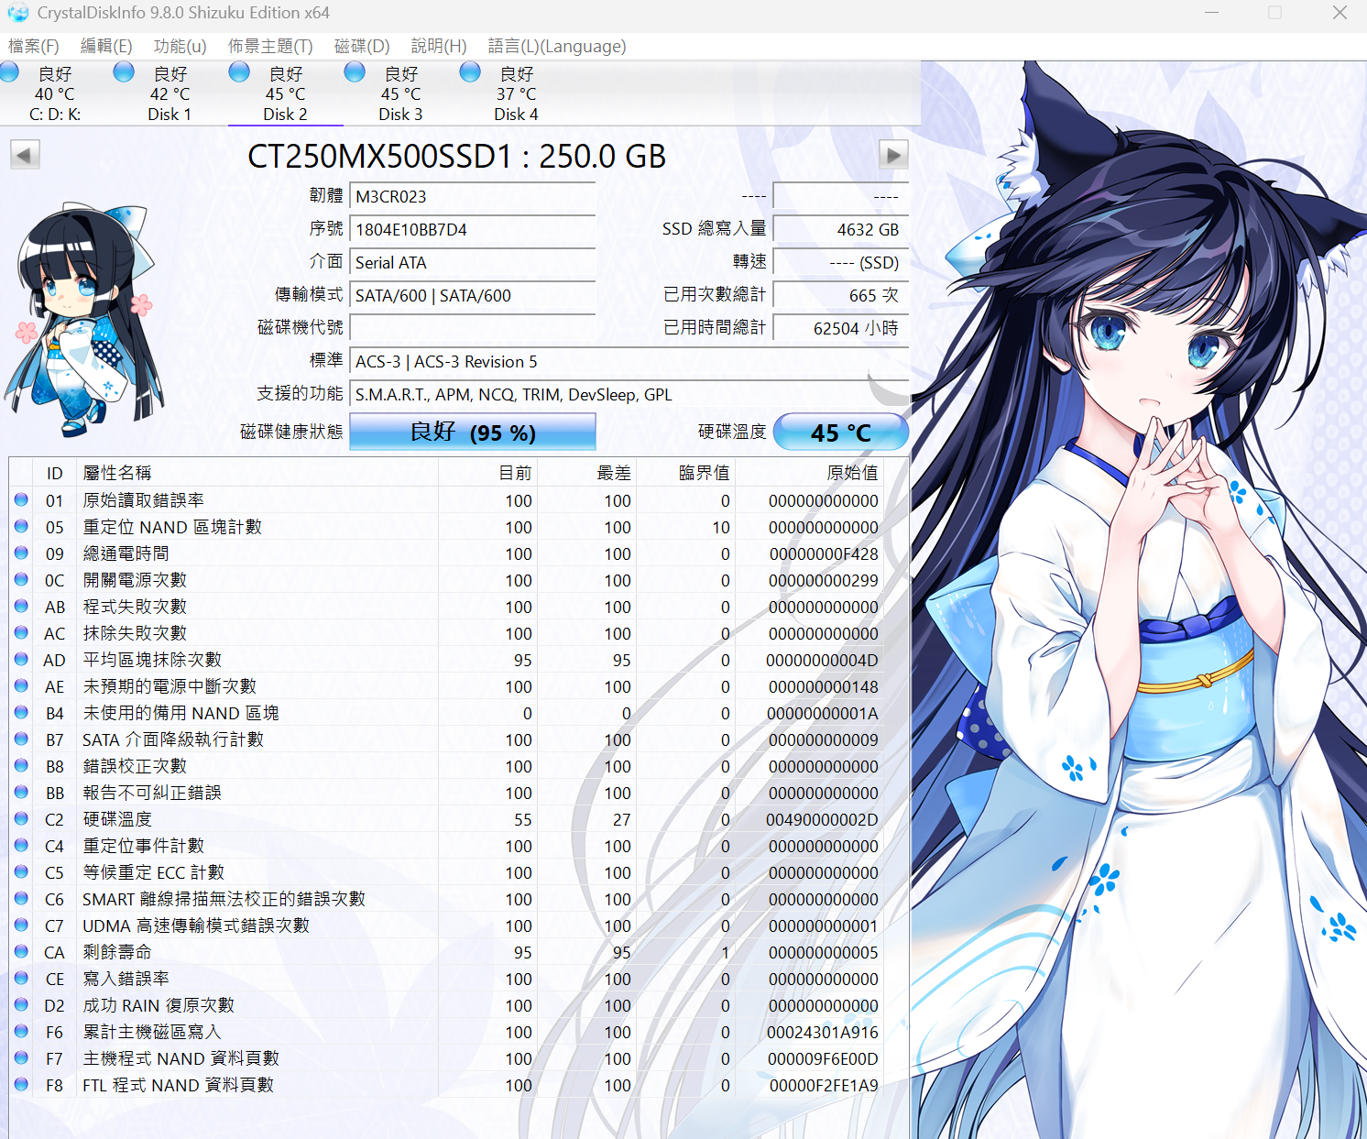Click the blue health orb above Disk 4
Image resolution: width=1367 pixels, height=1139 pixels.
tap(470, 72)
